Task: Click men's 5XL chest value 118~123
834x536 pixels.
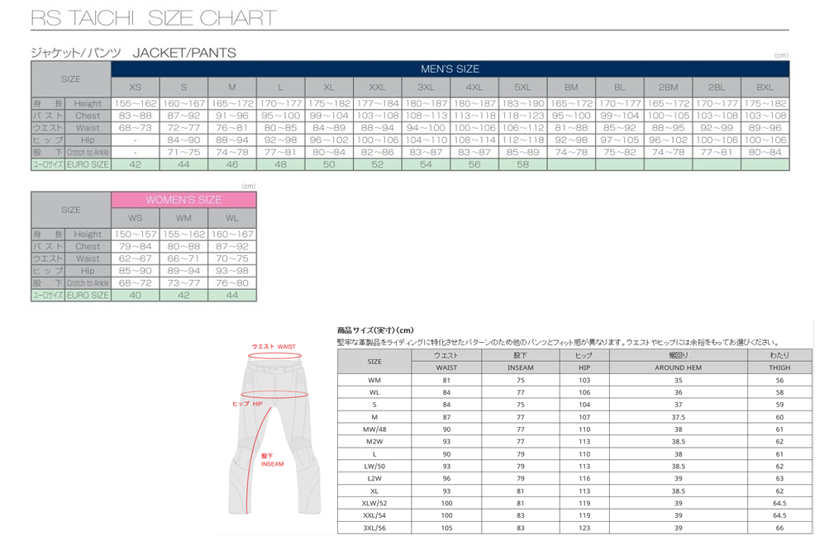Action: pyautogui.click(x=522, y=116)
